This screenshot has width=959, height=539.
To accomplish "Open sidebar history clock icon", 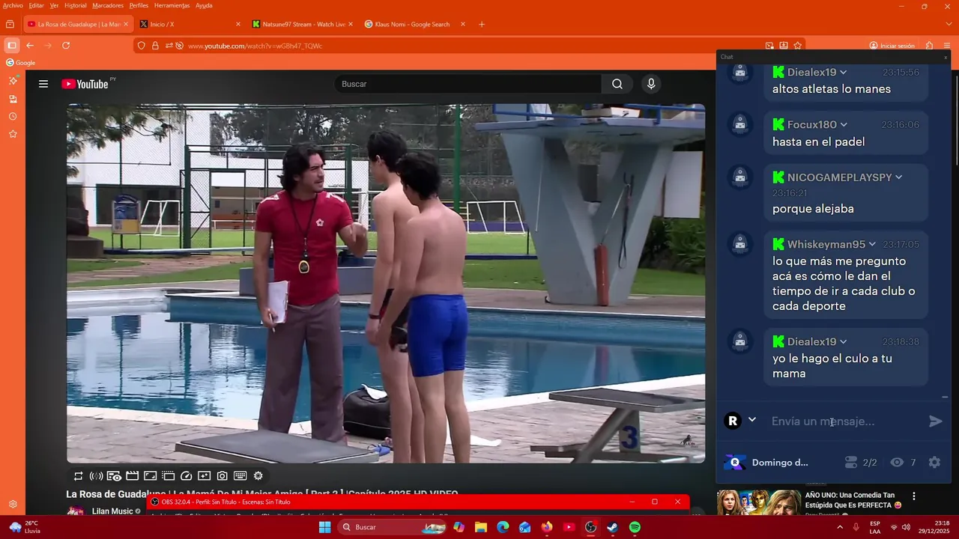I will click(13, 117).
